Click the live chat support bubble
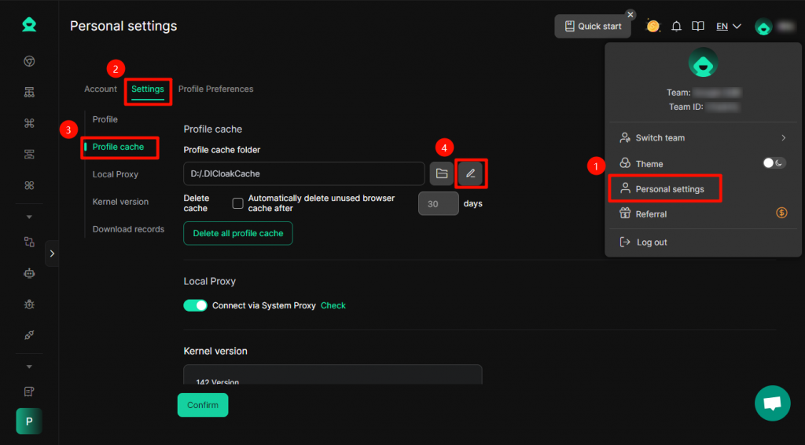Viewport: 805px width, 445px height. (x=772, y=403)
